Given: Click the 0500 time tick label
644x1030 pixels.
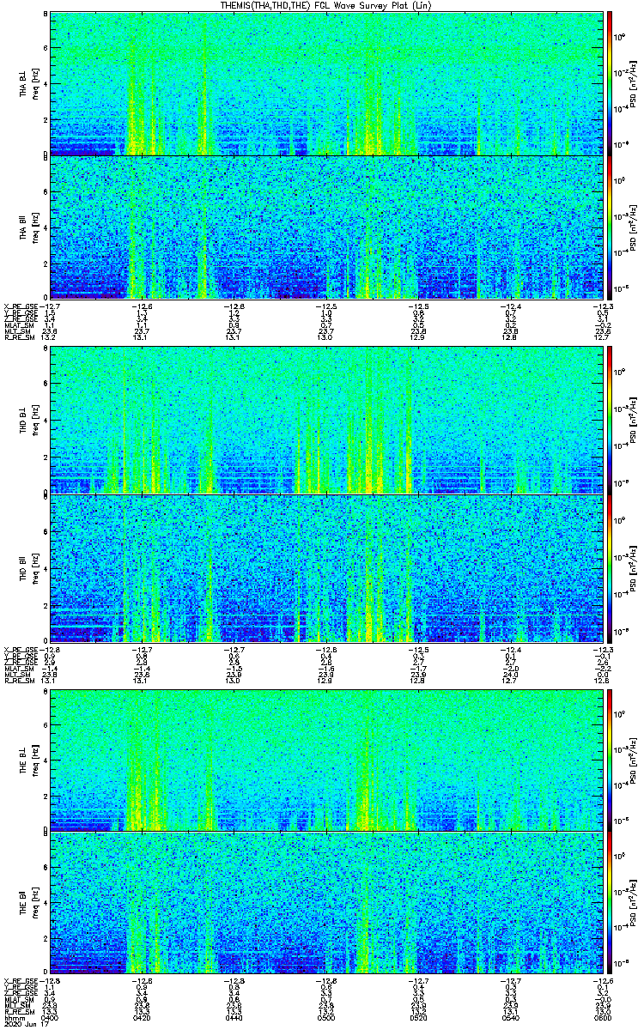Looking at the screenshot, I should point(325,1016).
